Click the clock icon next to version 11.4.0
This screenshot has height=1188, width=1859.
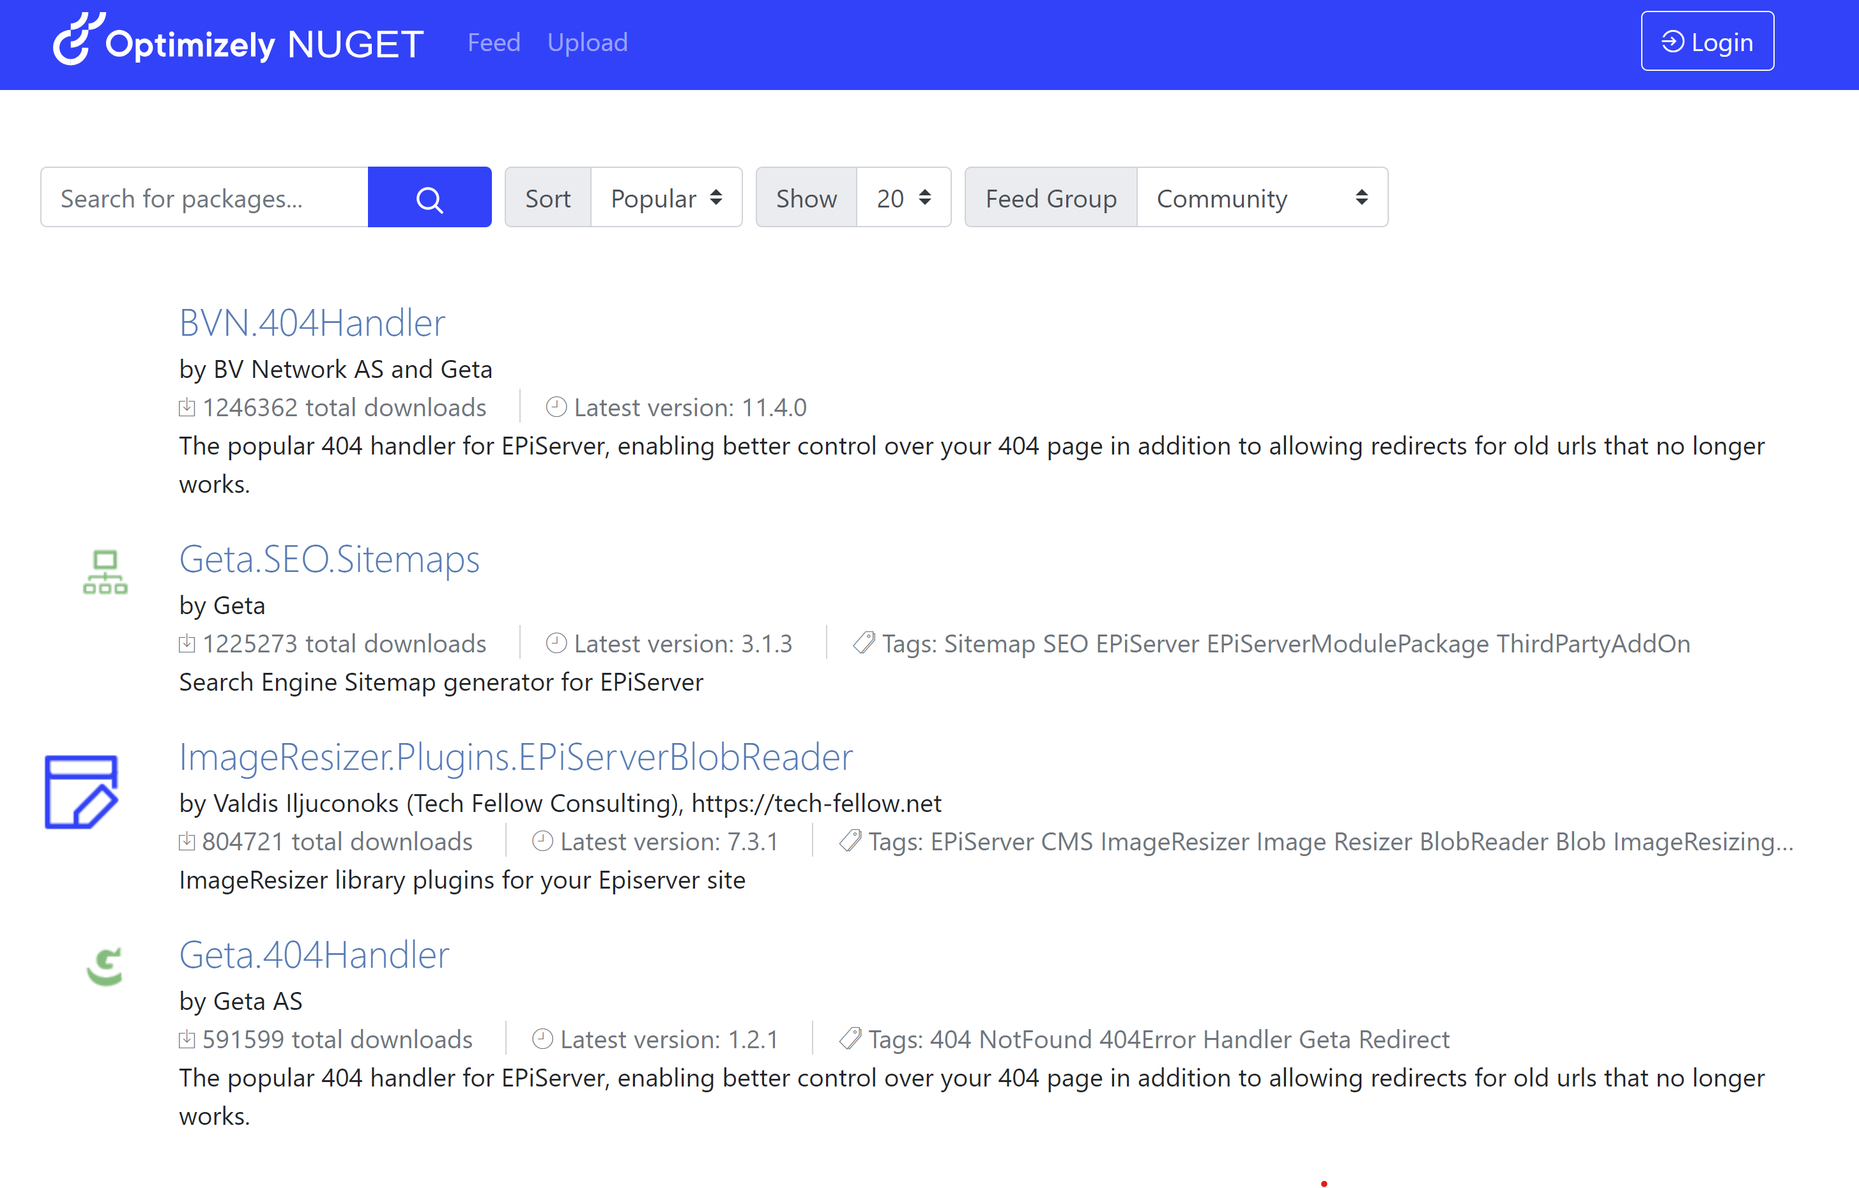coord(556,407)
